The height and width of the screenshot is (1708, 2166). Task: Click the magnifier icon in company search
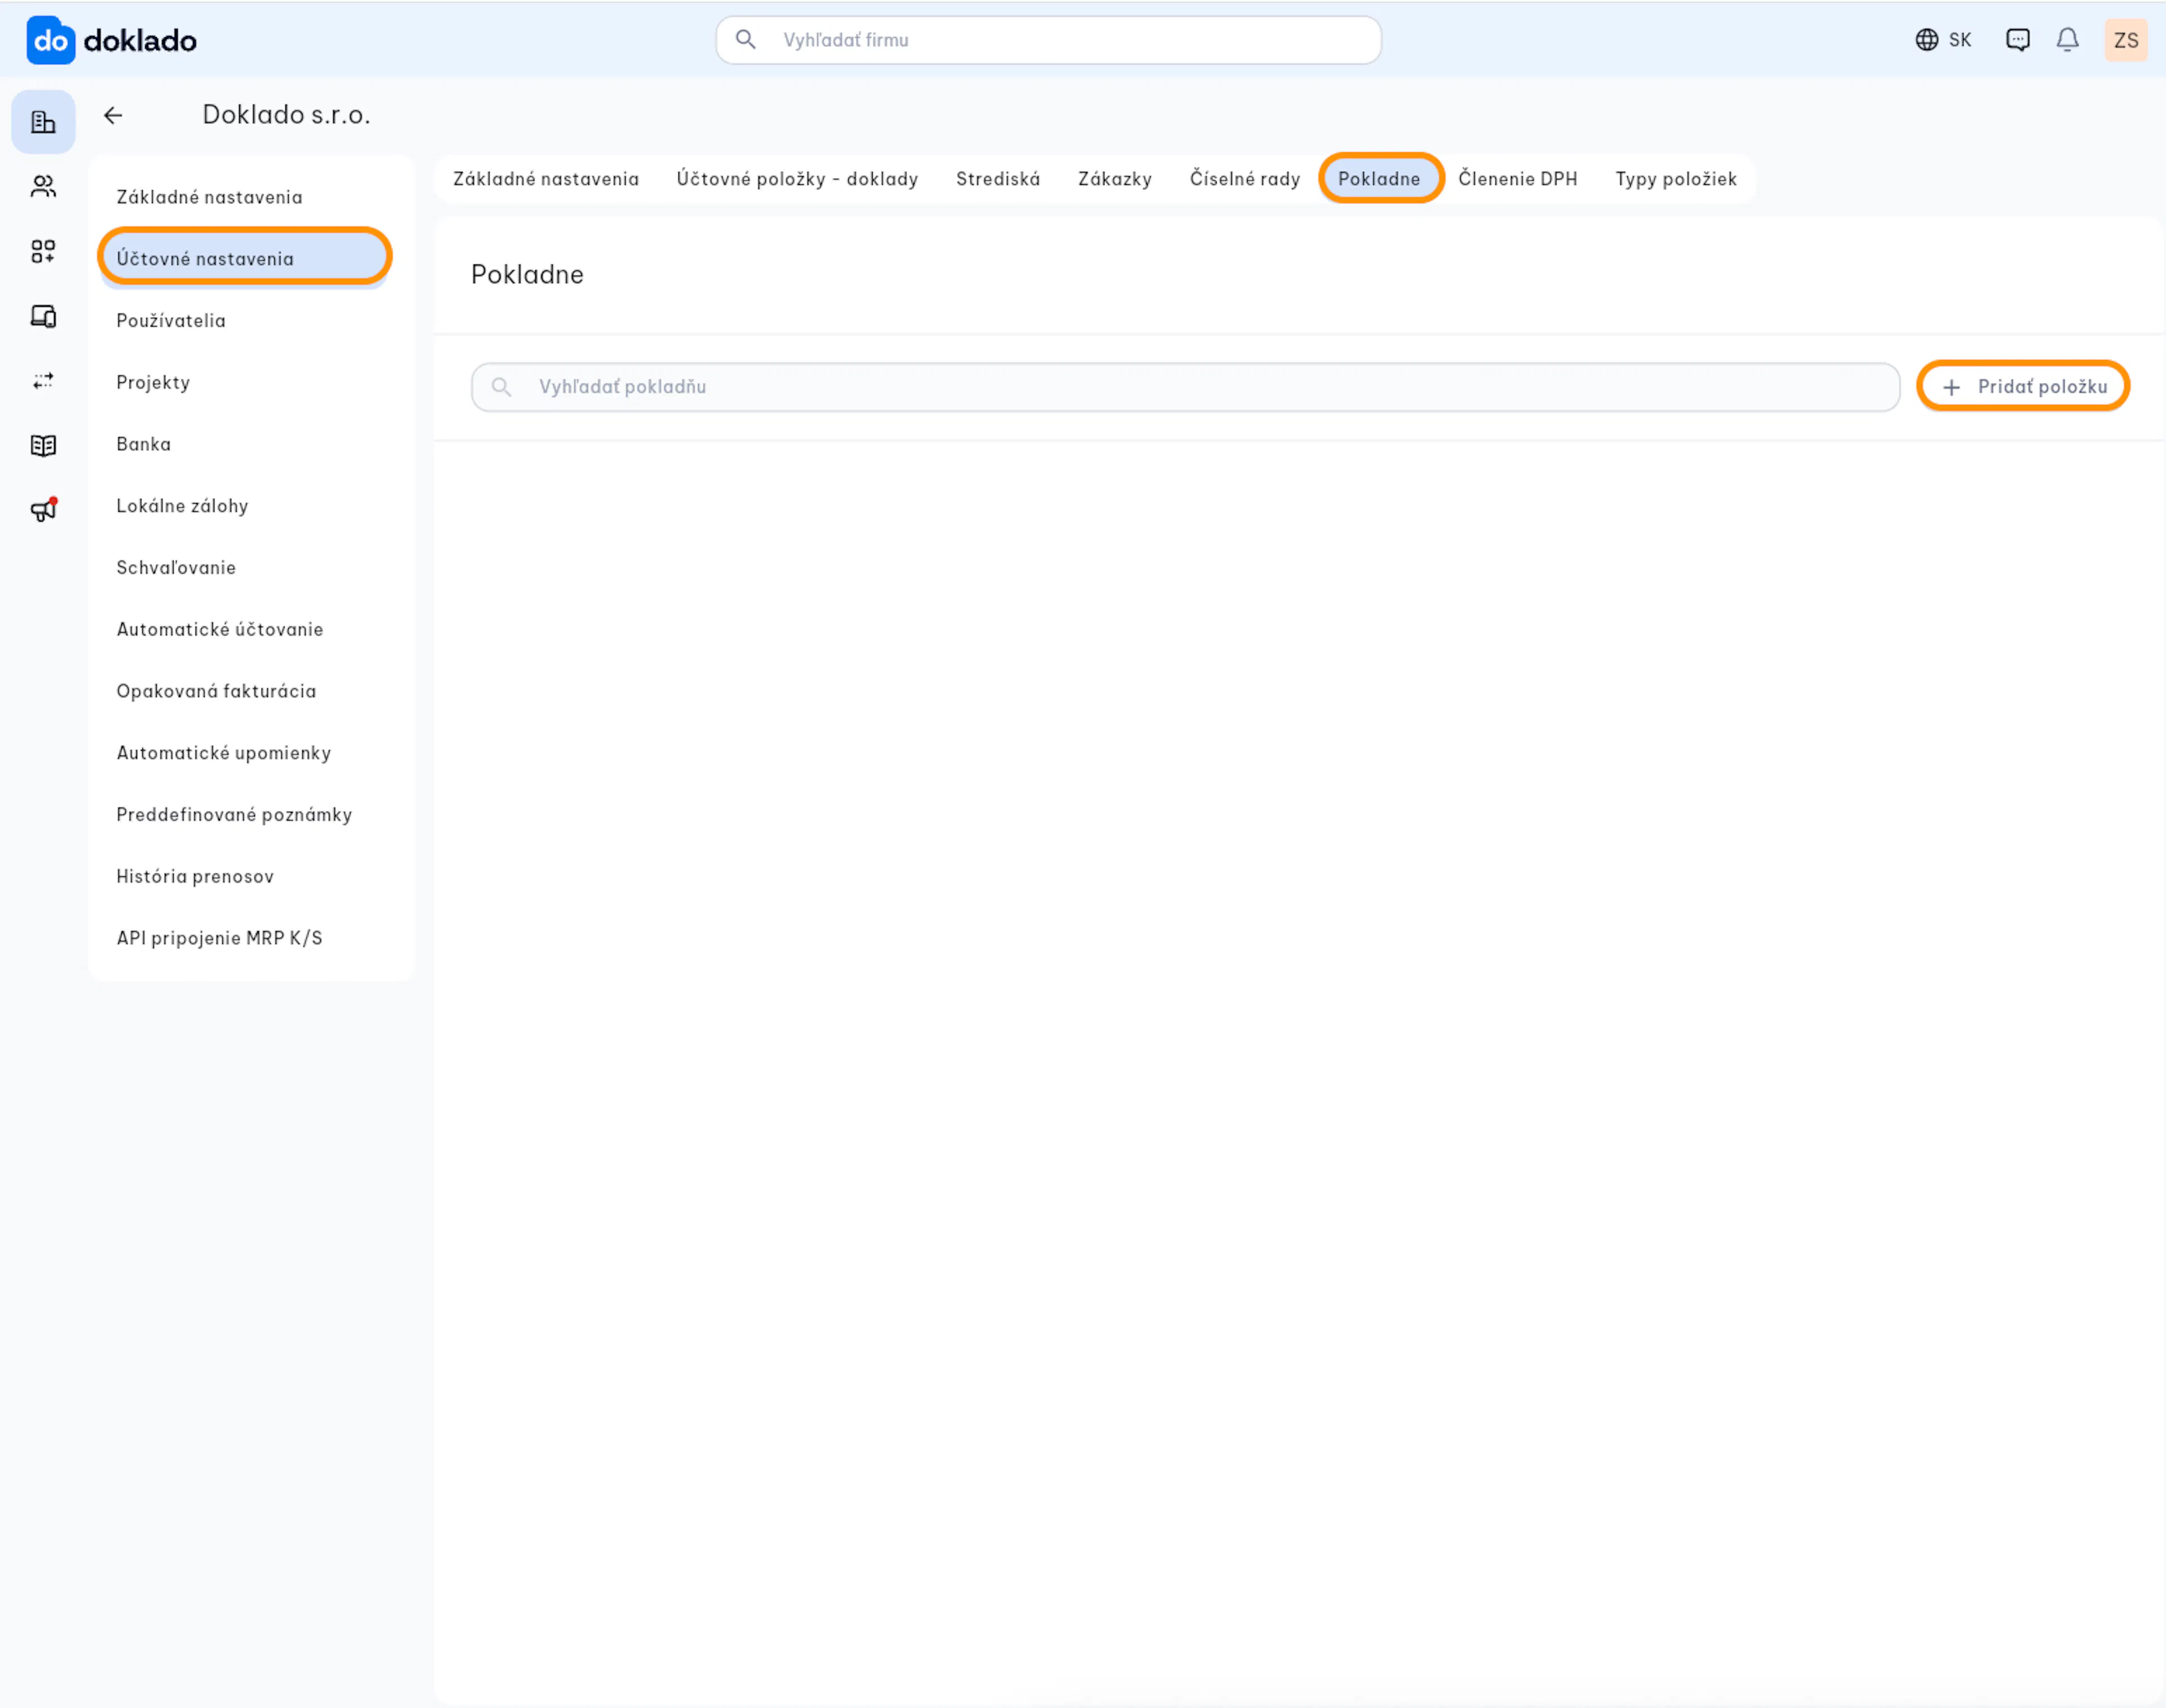coord(745,40)
